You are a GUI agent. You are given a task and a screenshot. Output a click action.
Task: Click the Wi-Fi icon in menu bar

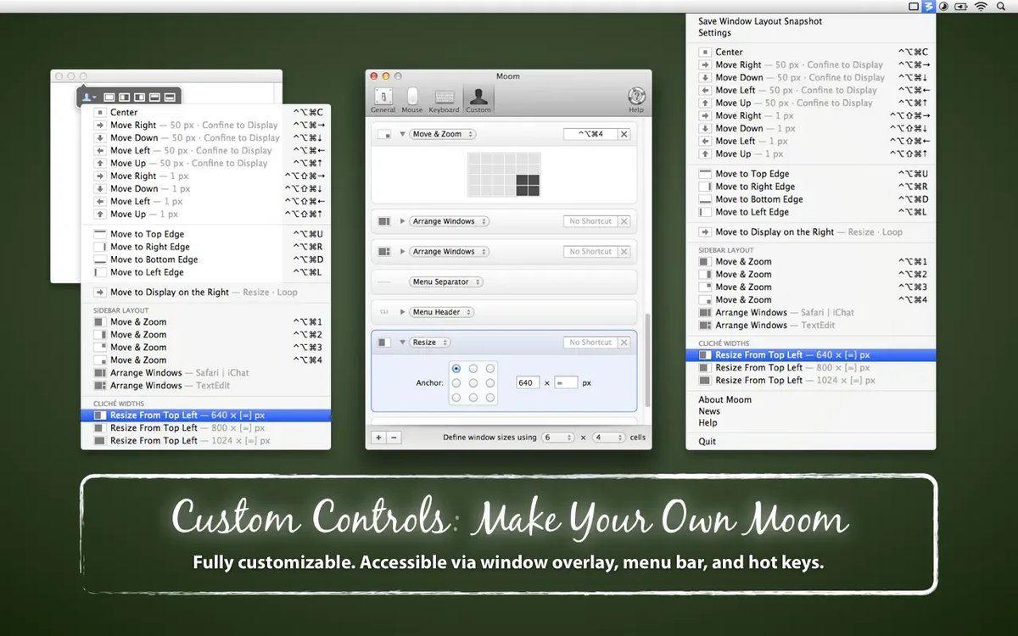click(x=981, y=7)
